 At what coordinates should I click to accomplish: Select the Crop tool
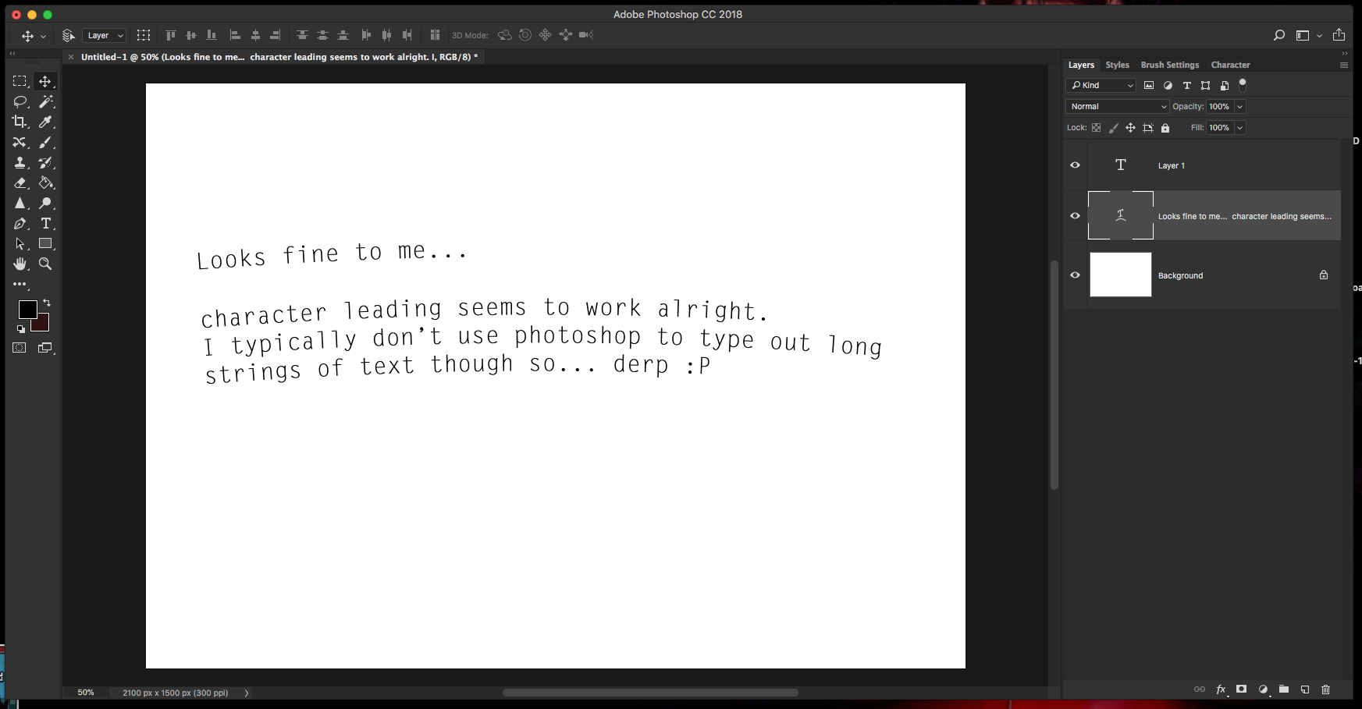(x=20, y=122)
